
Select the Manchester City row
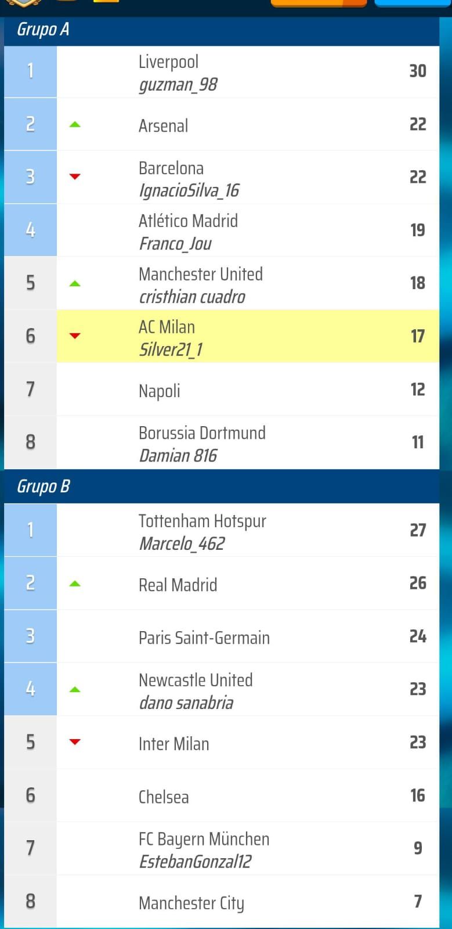(222, 902)
